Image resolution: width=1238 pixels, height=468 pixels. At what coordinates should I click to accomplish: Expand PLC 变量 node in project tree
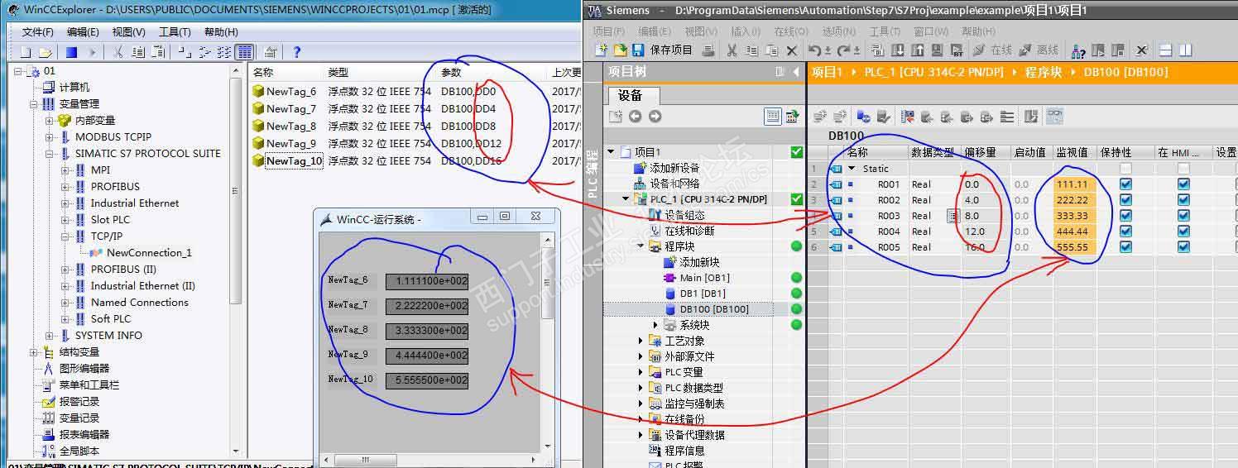tap(641, 372)
